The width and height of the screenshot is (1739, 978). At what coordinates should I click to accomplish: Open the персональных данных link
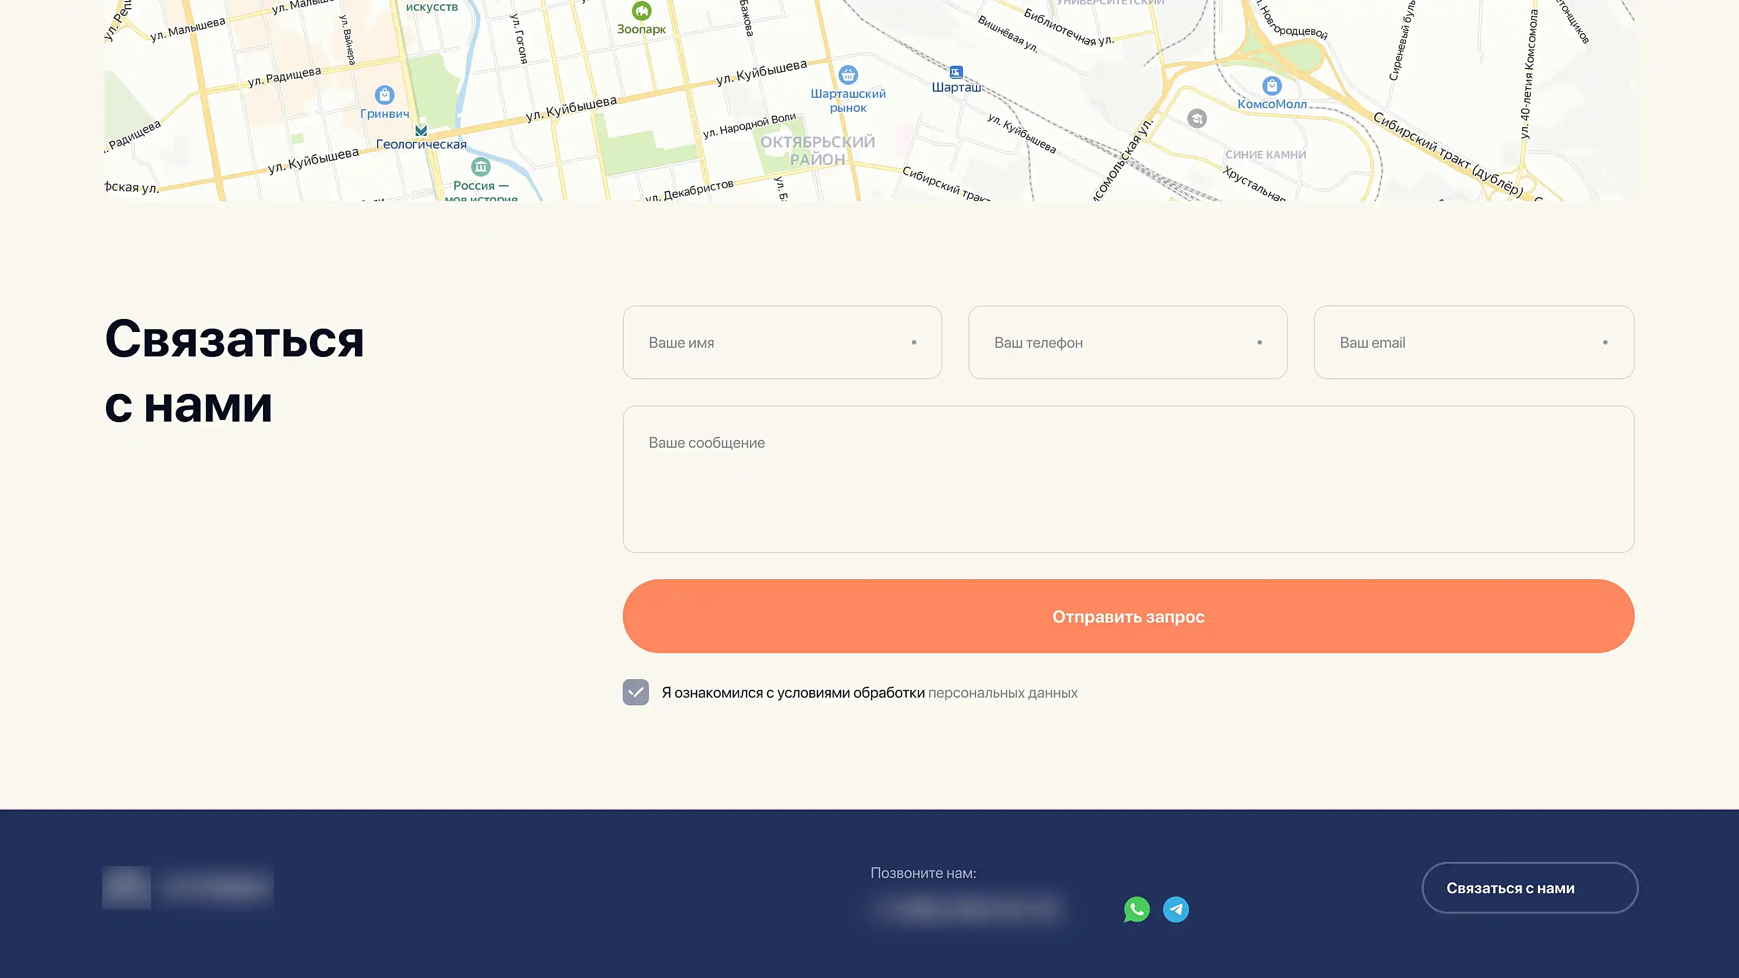1003,693
